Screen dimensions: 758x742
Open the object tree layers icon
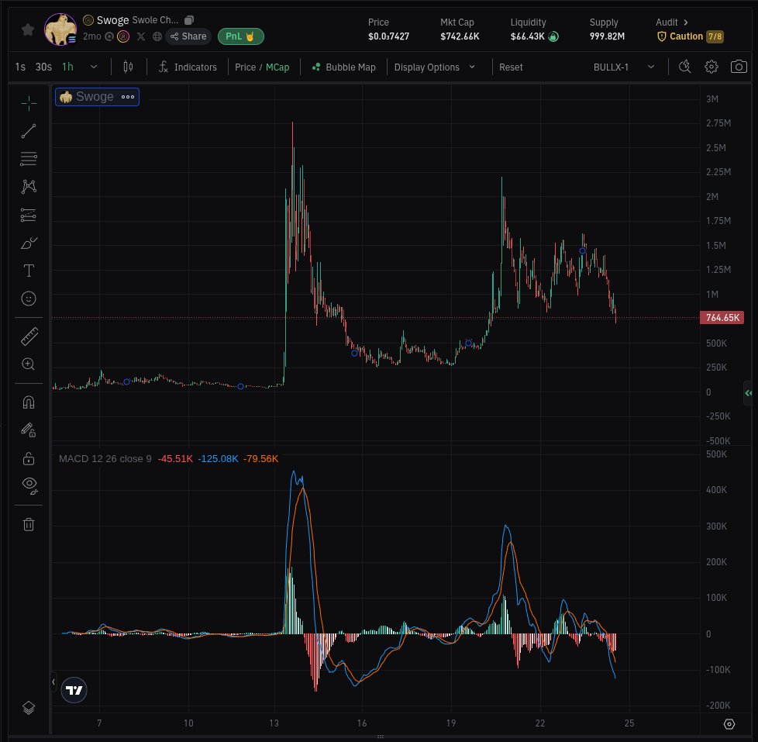(29, 708)
